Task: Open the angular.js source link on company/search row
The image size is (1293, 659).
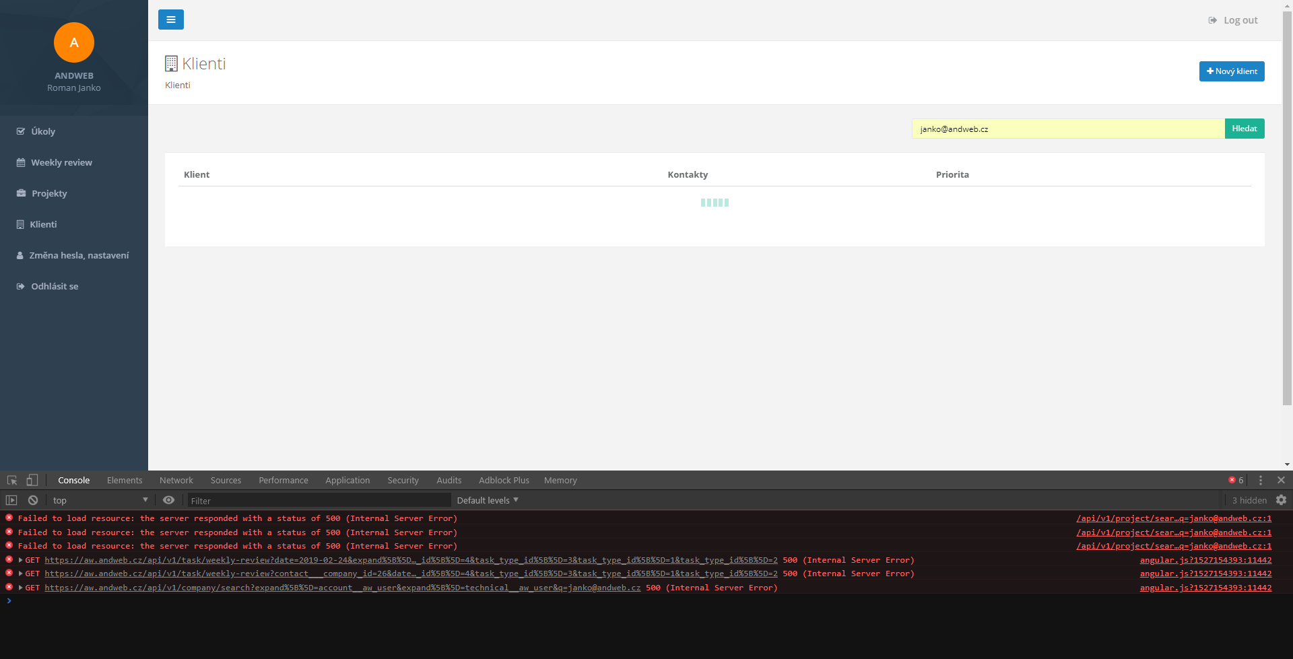Action: [1205, 588]
